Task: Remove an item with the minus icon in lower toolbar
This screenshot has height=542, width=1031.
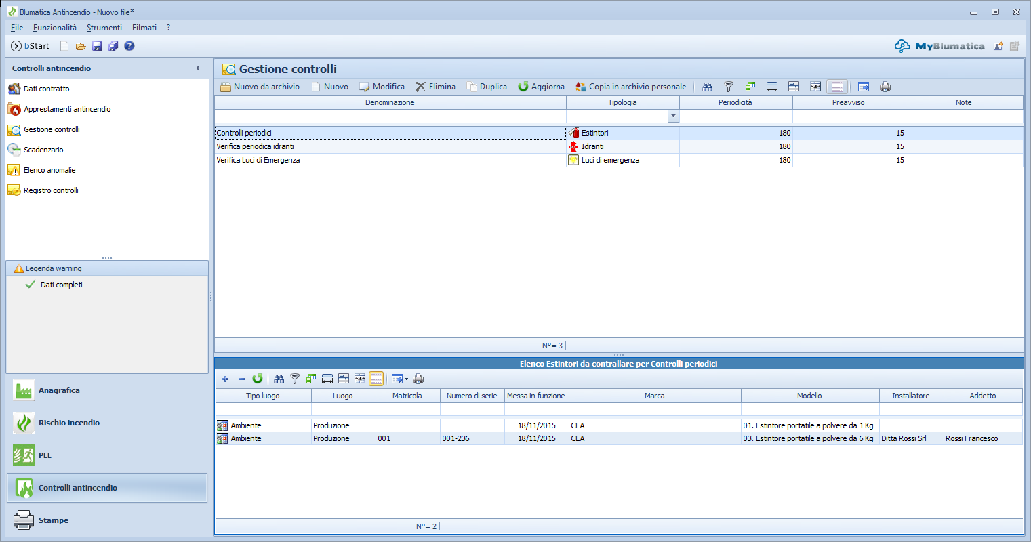Action: coord(241,379)
